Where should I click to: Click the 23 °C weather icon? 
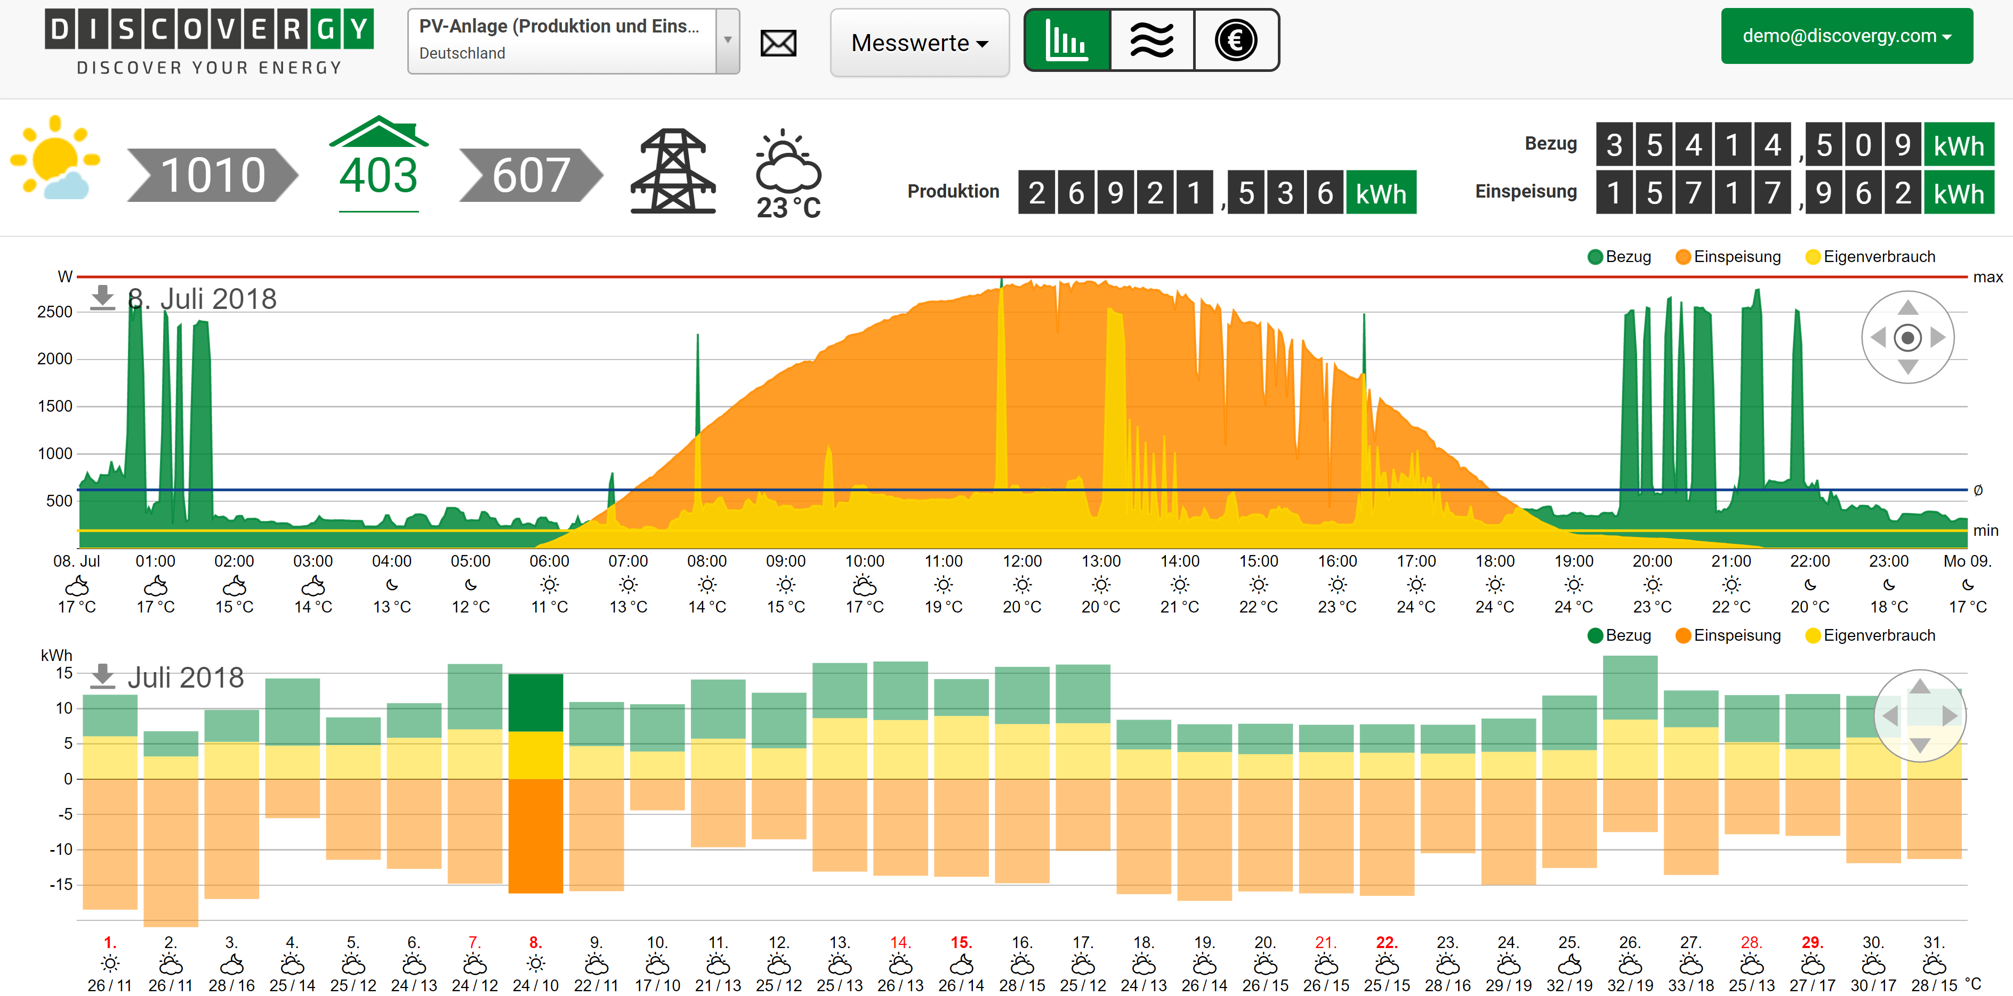[x=788, y=175]
